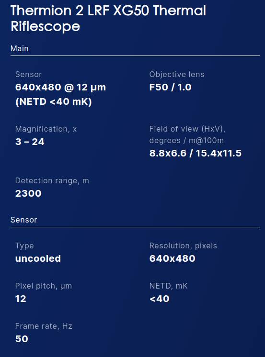Click the Detection range, m label

coord(52,181)
